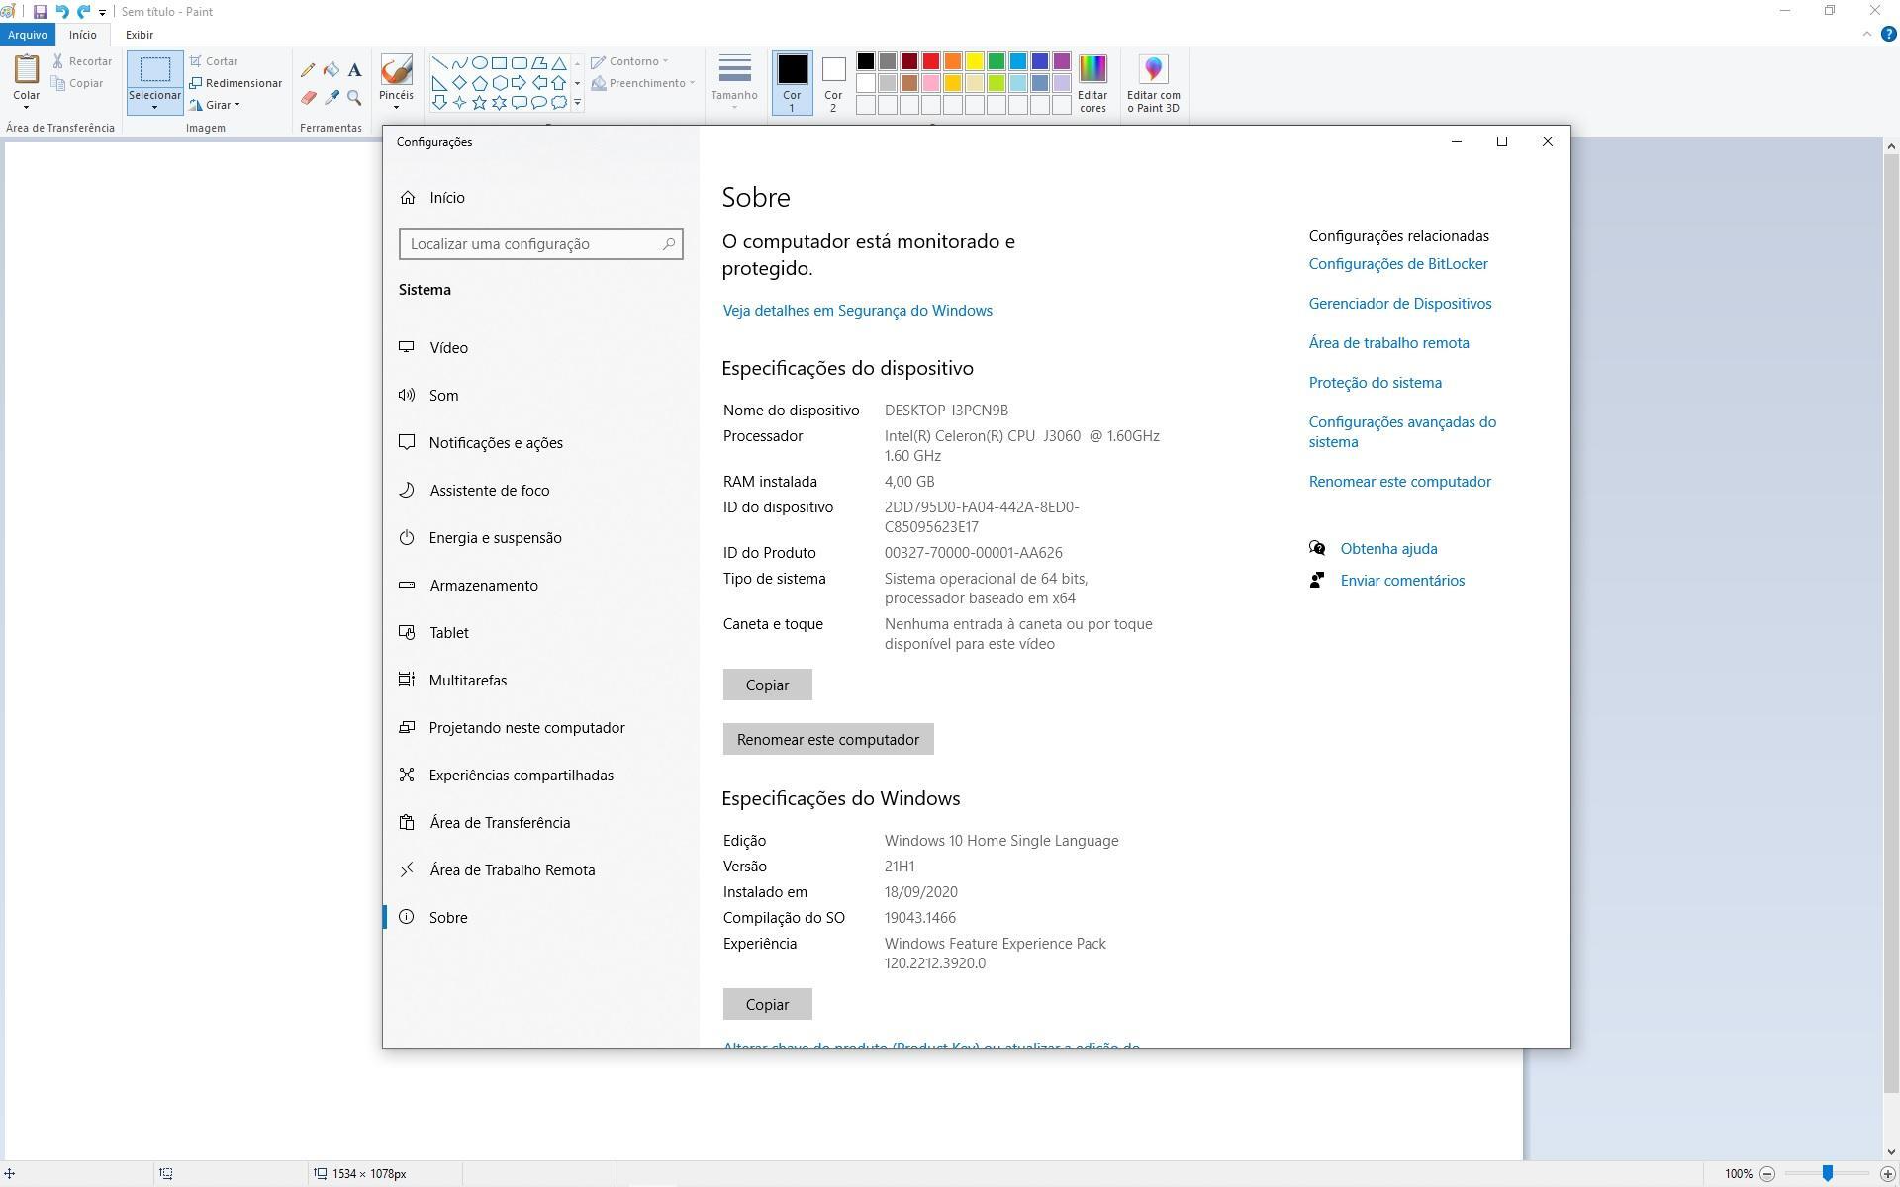Select the Eraser tool in Paint
The image size is (1900, 1187).
(308, 98)
